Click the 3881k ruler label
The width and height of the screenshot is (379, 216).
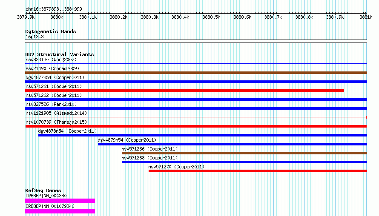[x=366, y=17]
